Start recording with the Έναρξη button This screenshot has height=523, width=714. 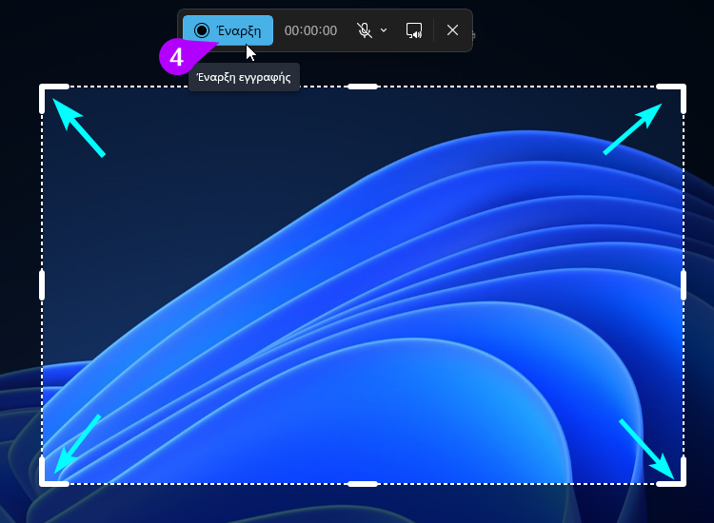tap(228, 30)
